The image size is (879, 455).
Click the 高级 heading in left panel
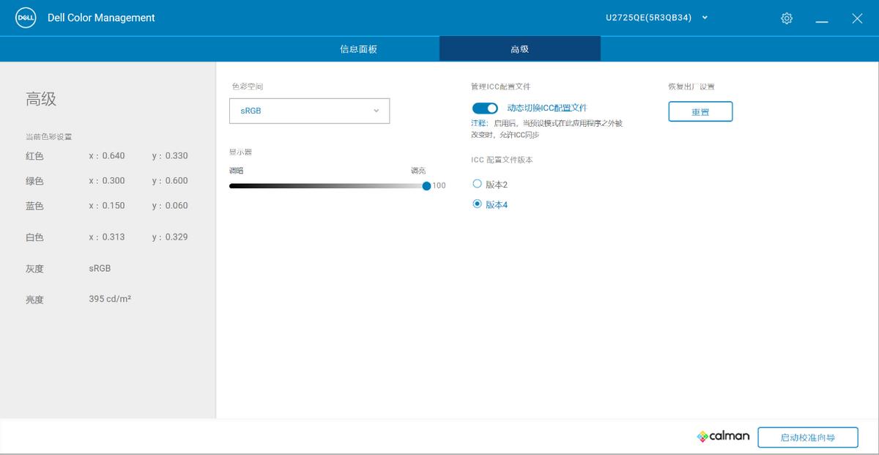click(41, 99)
